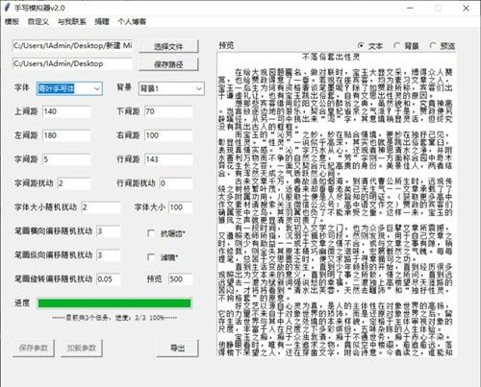
Task: Enable the 滤镜 checkbox
Action: (151, 257)
